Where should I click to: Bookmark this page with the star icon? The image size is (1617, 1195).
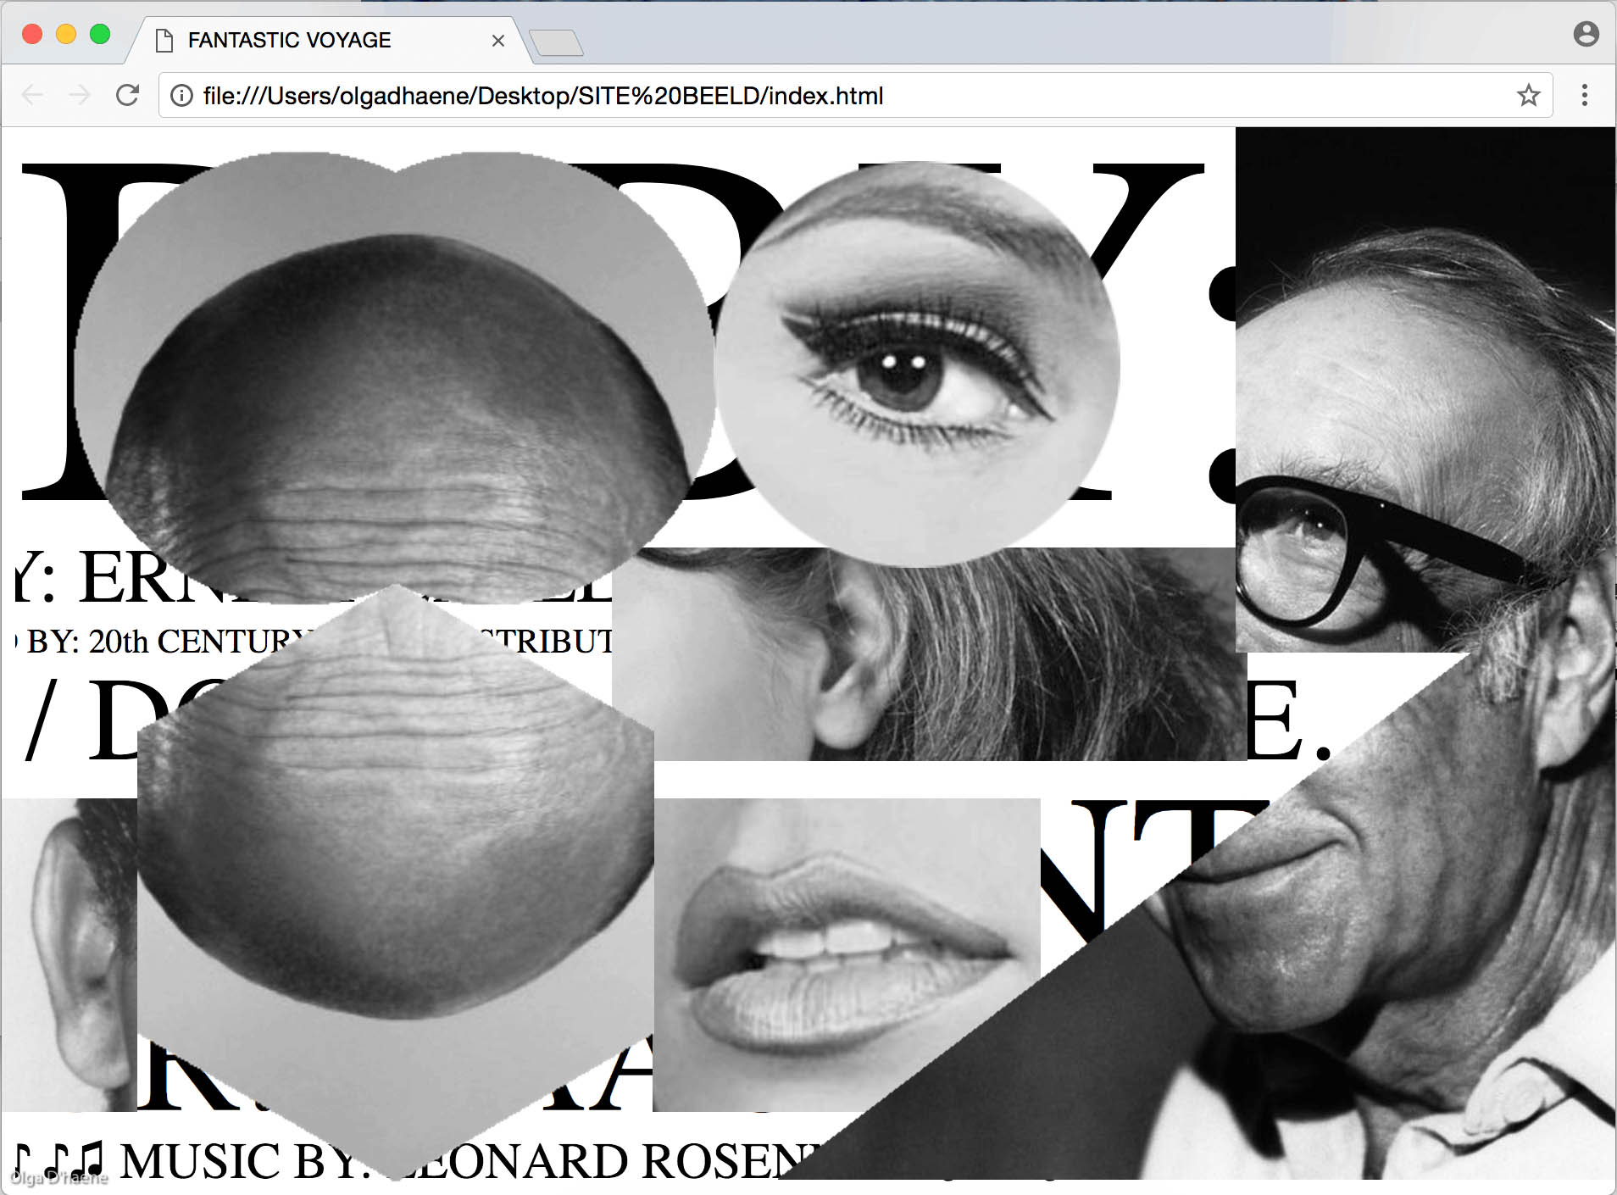point(1528,95)
